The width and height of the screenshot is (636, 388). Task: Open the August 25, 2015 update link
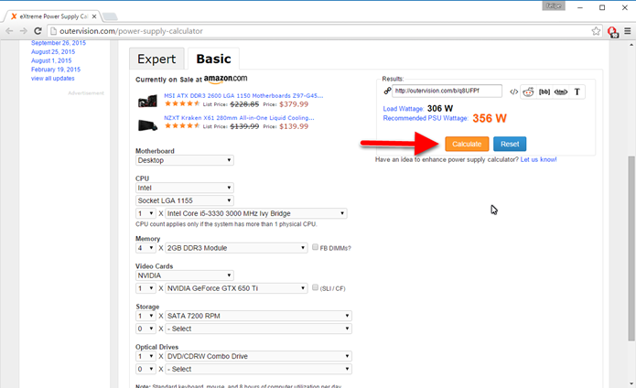[x=53, y=51]
